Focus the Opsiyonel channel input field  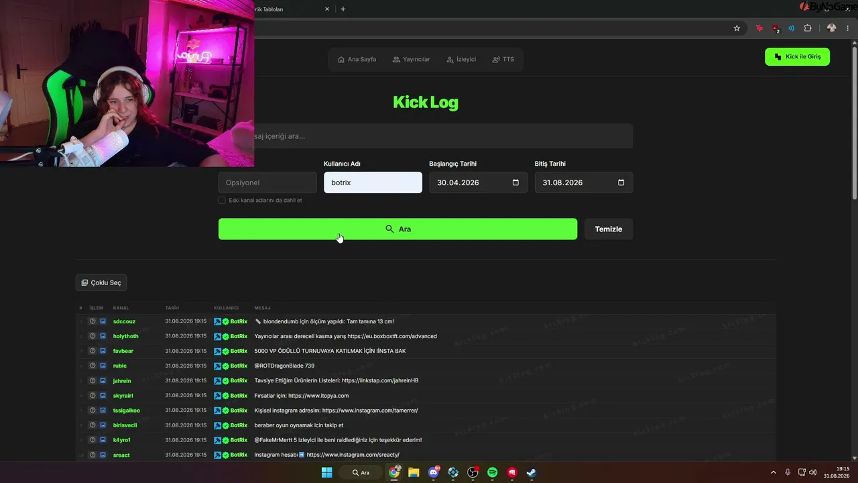pos(267,182)
